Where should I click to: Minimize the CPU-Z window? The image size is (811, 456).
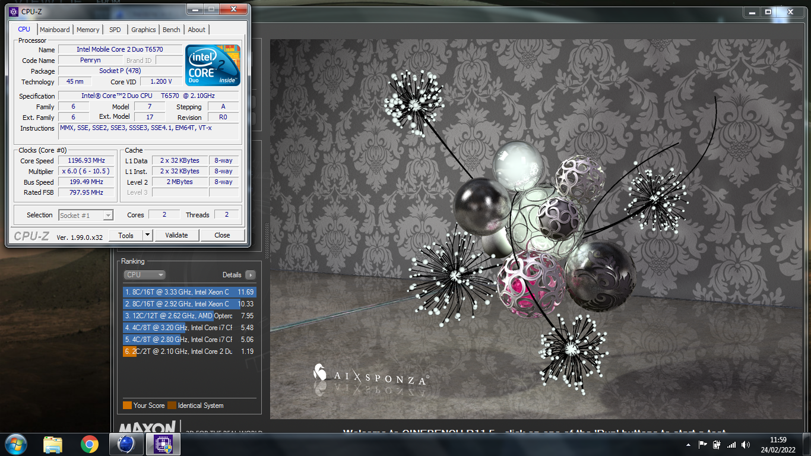click(x=196, y=9)
